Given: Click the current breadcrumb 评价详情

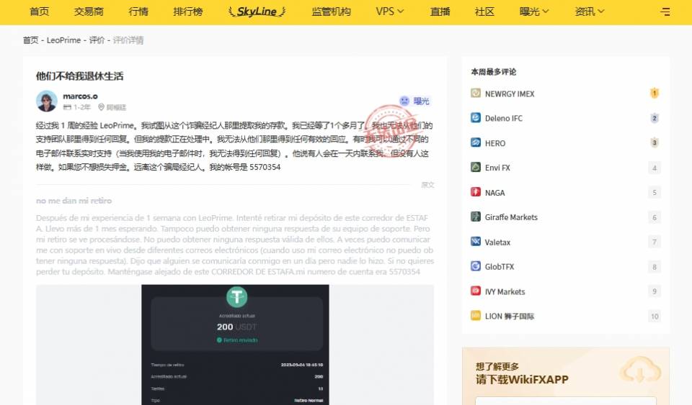Looking at the screenshot, I should [128, 40].
